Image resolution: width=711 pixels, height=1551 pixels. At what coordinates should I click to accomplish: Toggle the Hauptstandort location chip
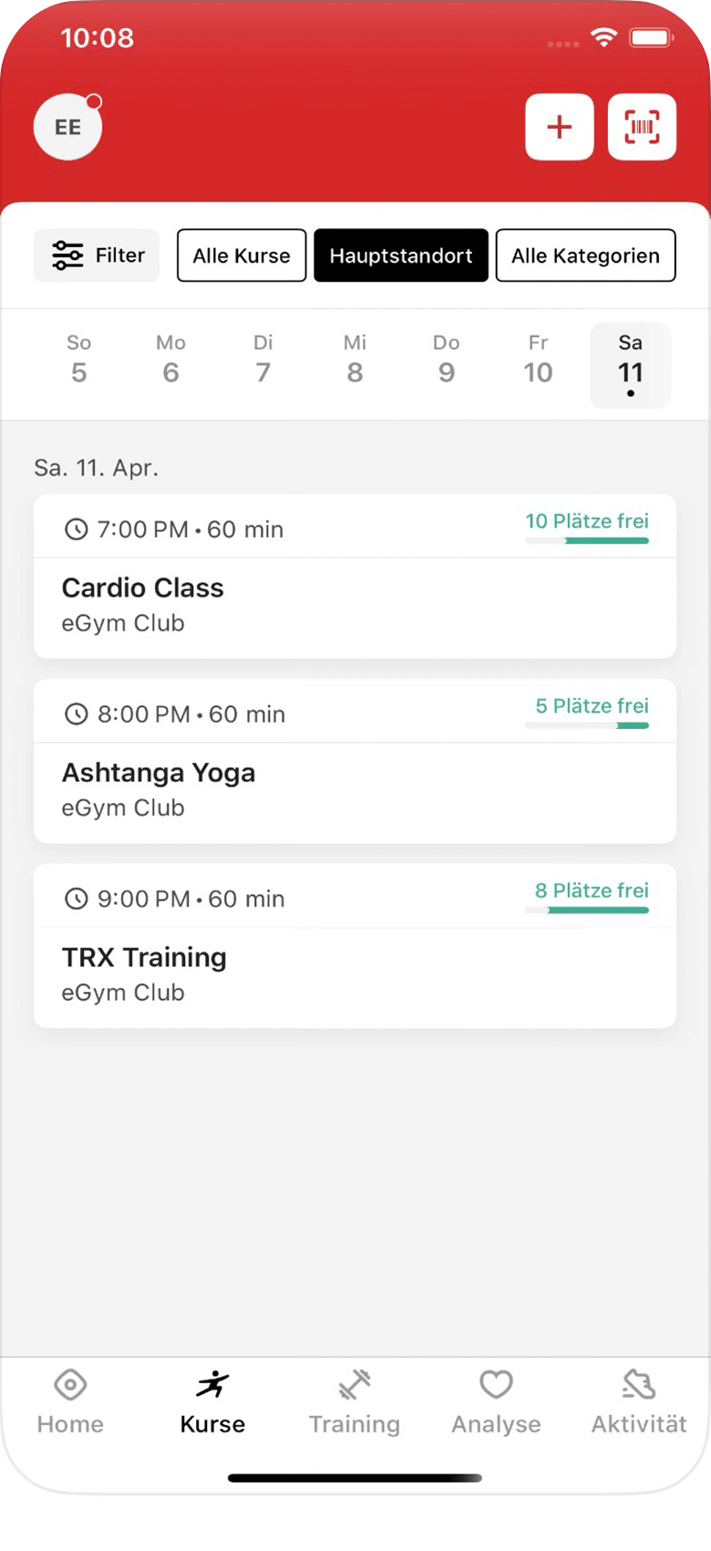point(401,255)
